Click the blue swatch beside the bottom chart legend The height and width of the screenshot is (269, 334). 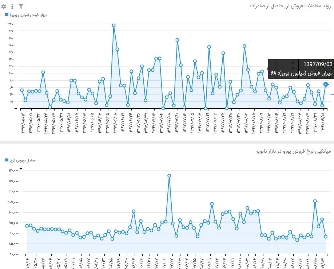[x=7, y=160]
